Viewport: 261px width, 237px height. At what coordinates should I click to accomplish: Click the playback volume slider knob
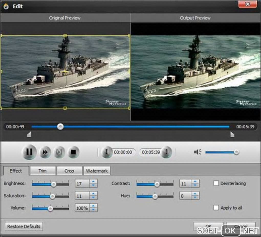pyautogui.click(x=236, y=152)
